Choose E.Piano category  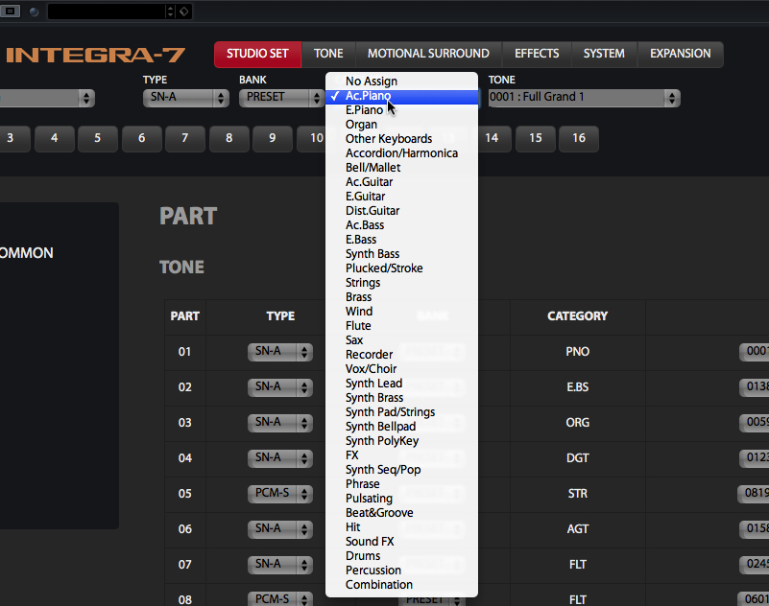click(401, 110)
